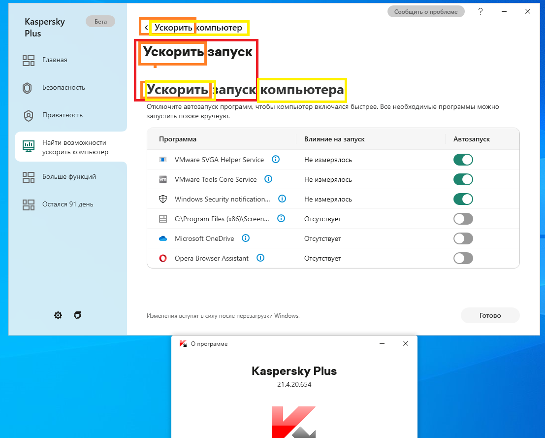Show info for C:\Program Files (x86)\Screen entry
The width and height of the screenshot is (545, 438).
tap(281, 218)
